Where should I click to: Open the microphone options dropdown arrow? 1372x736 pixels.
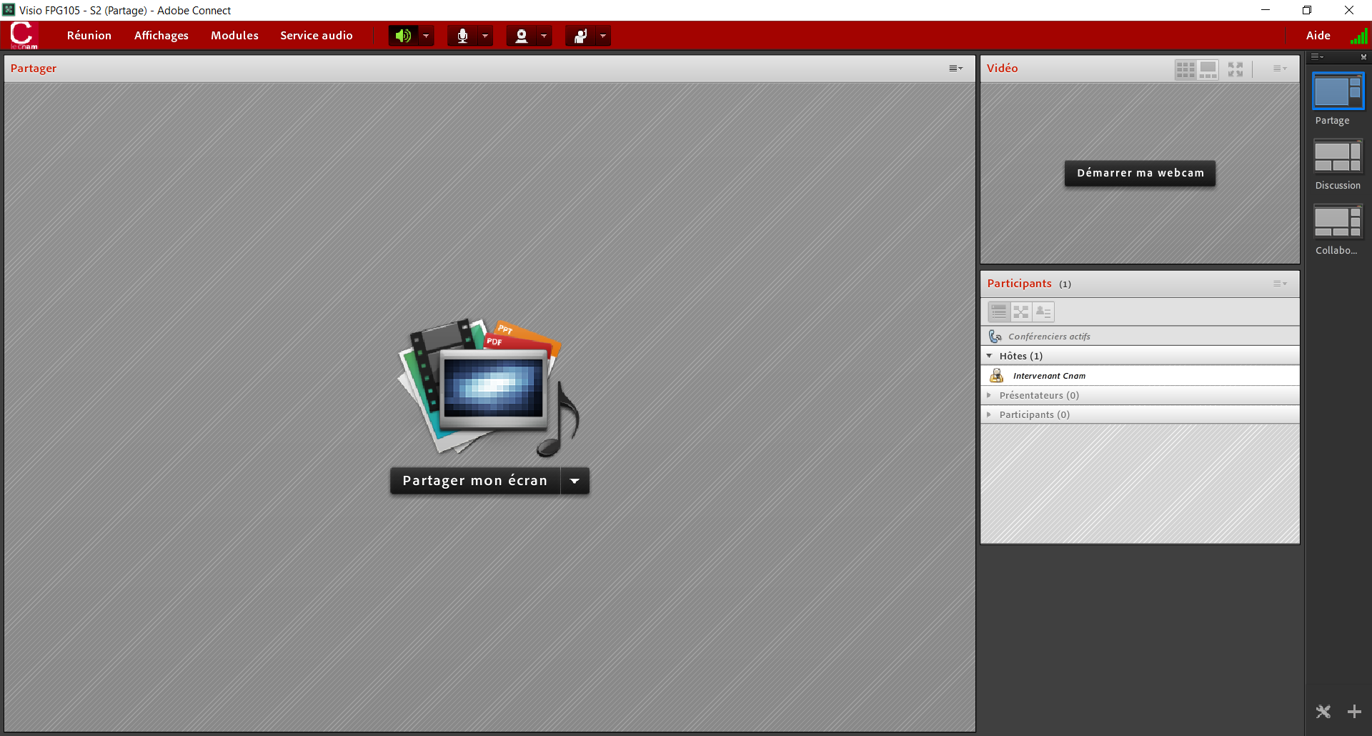(x=485, y=36)
